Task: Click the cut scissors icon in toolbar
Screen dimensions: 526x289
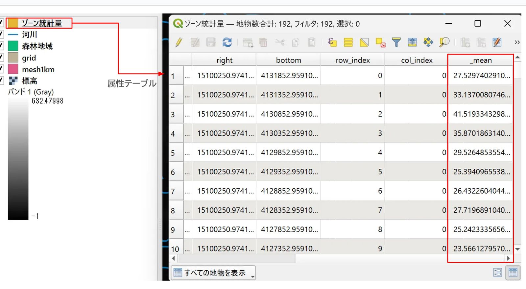Action: [x=280, y=42]
